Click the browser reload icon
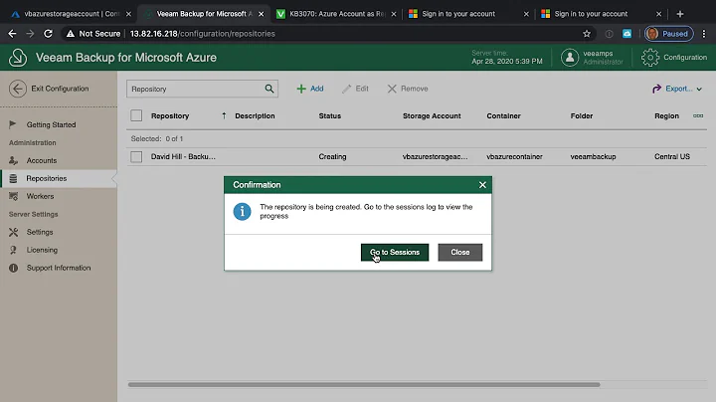 pos(48,34)
